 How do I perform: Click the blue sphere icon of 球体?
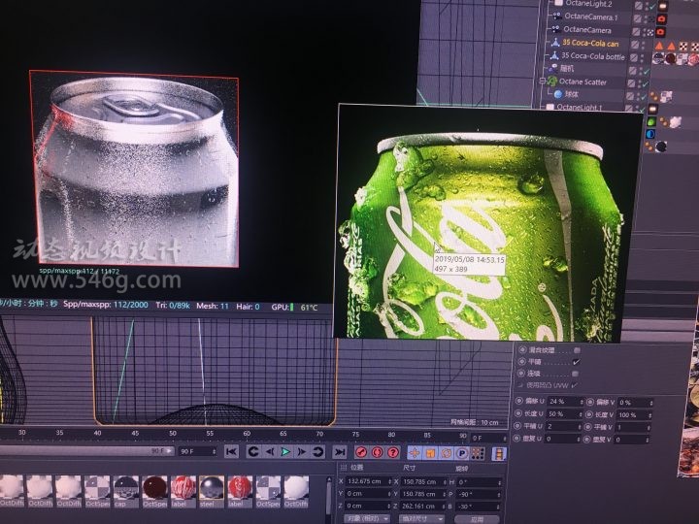(557, 94)
